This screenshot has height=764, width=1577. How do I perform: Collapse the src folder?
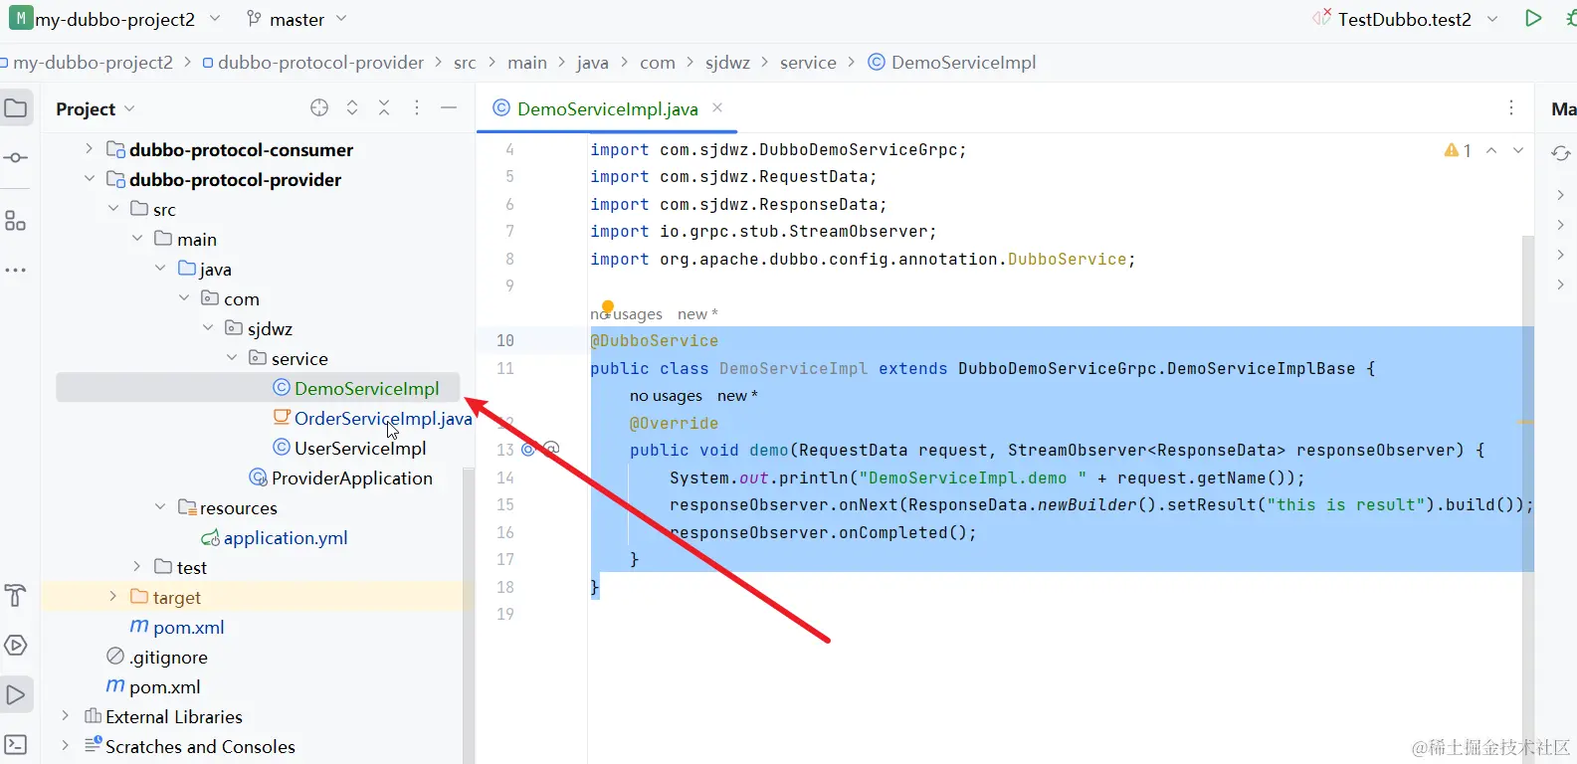[x=112, y=209]
